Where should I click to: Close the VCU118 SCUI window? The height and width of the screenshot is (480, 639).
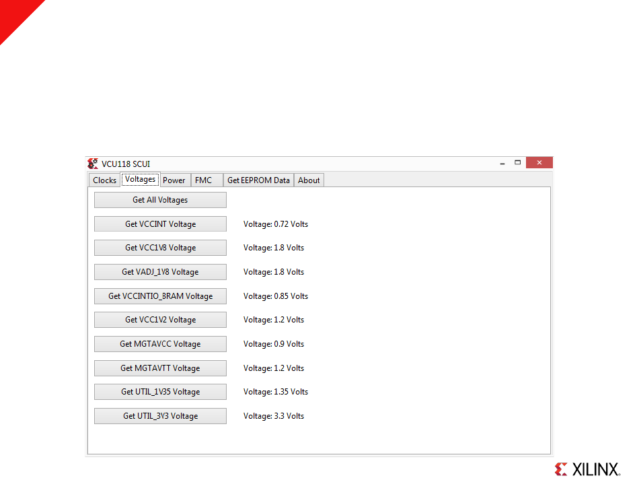point(539,163)
